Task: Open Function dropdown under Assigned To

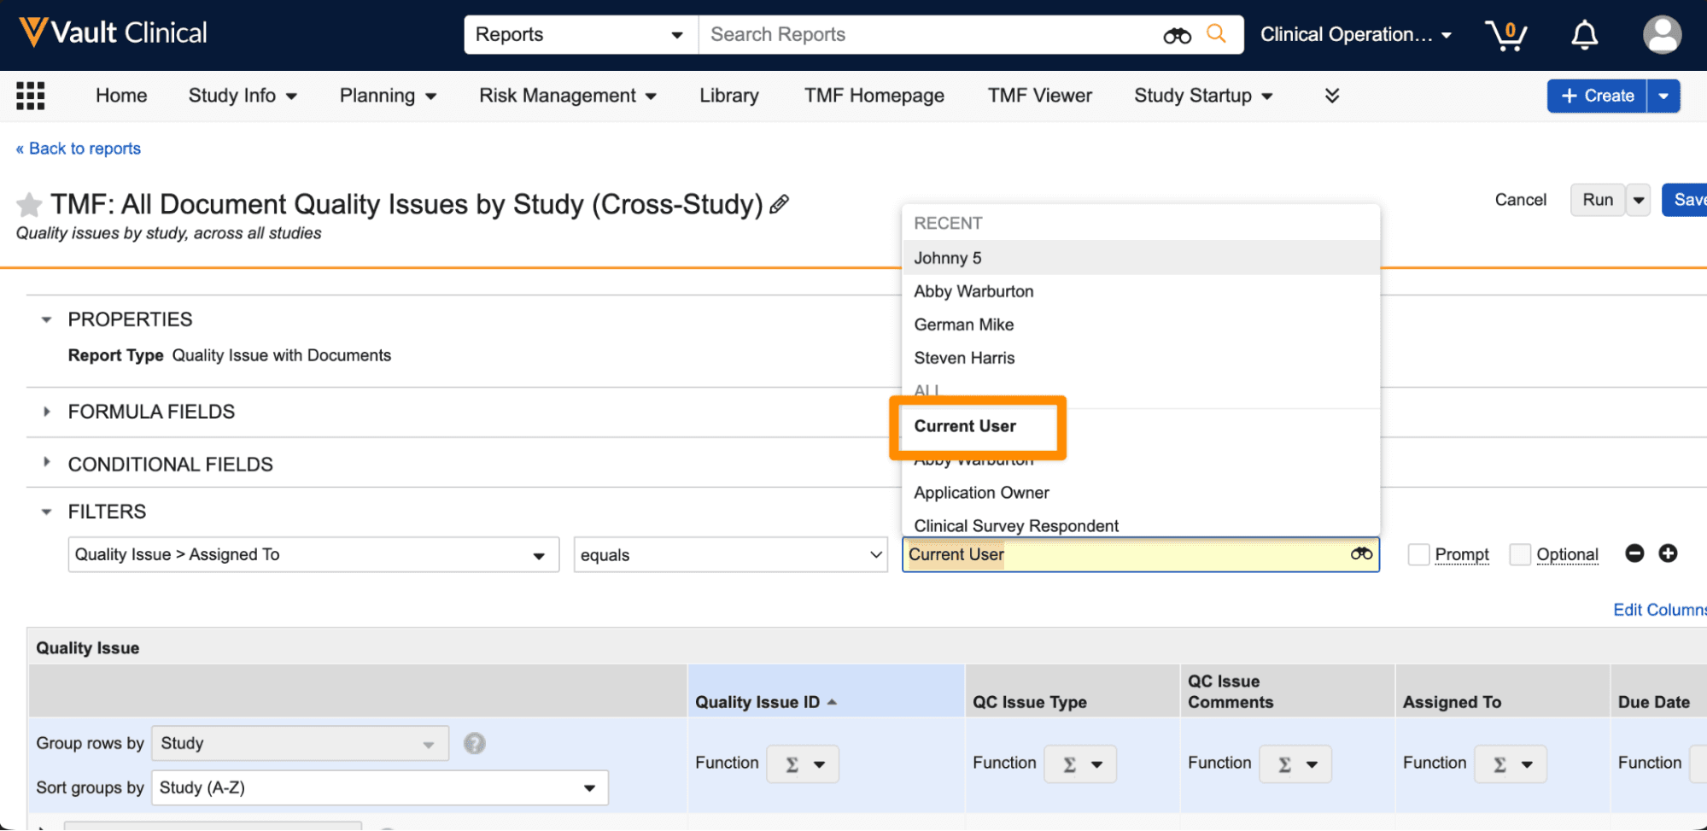Action: click(x=1511, y=764)
